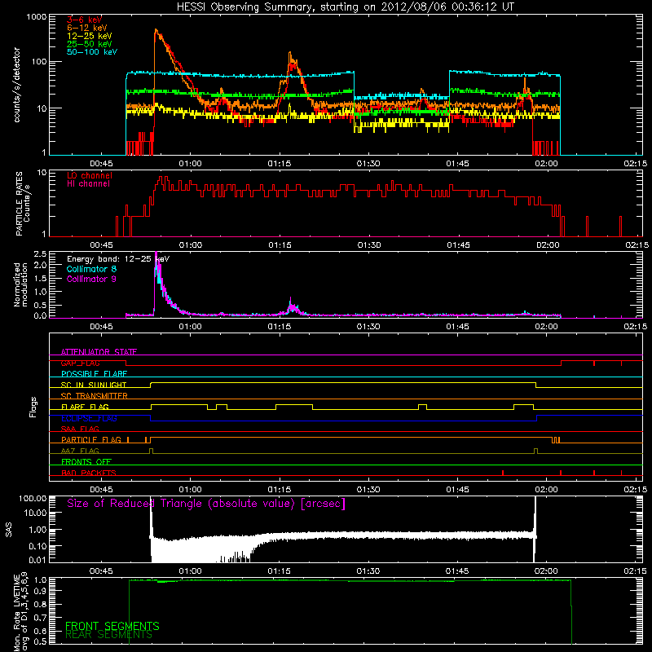Click the 0.9 tick on livetime axis
Image resolution: width=652 pixels, height=652 pixels.
pyautogui.click(x=41, y=591)
